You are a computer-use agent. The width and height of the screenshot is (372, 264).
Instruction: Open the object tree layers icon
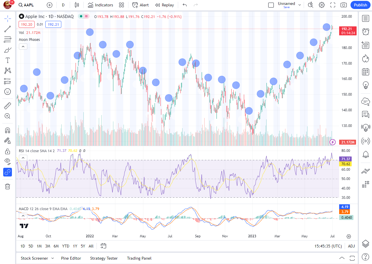coord(365,243)
